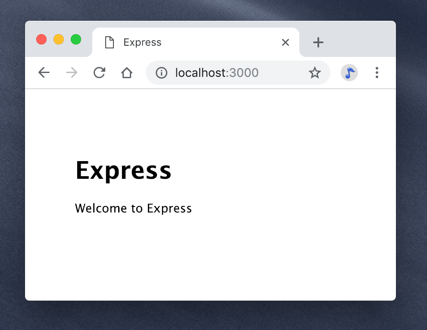Click the page reload icon
The height and width of the screenshot is (330, 427).
point(99,73)
